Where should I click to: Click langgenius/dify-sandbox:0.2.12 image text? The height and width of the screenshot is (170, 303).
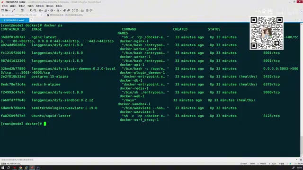point(62,100)
